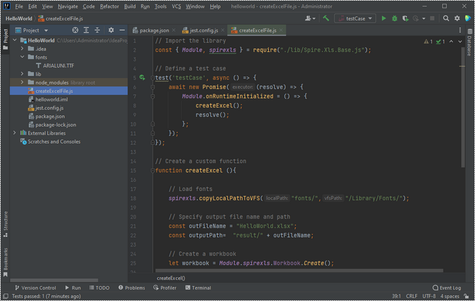Click the Select Opened File target icon
This screenshot has width=475, height=301.
tap(75, 30)
